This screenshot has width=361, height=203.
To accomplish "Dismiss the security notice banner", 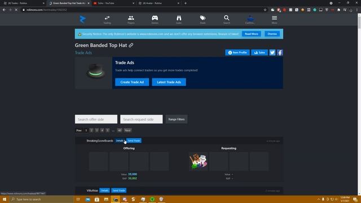I will (272, 34).
